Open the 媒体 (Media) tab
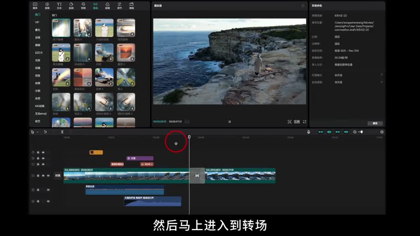The width and height of the screenshot is (420, 236). (35, 5)
